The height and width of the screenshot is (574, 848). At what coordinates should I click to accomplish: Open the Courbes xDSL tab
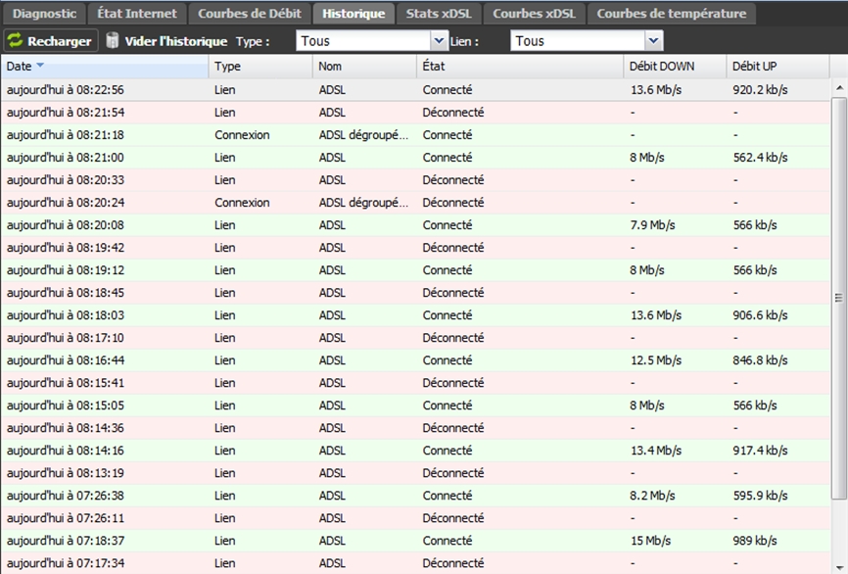535,14
